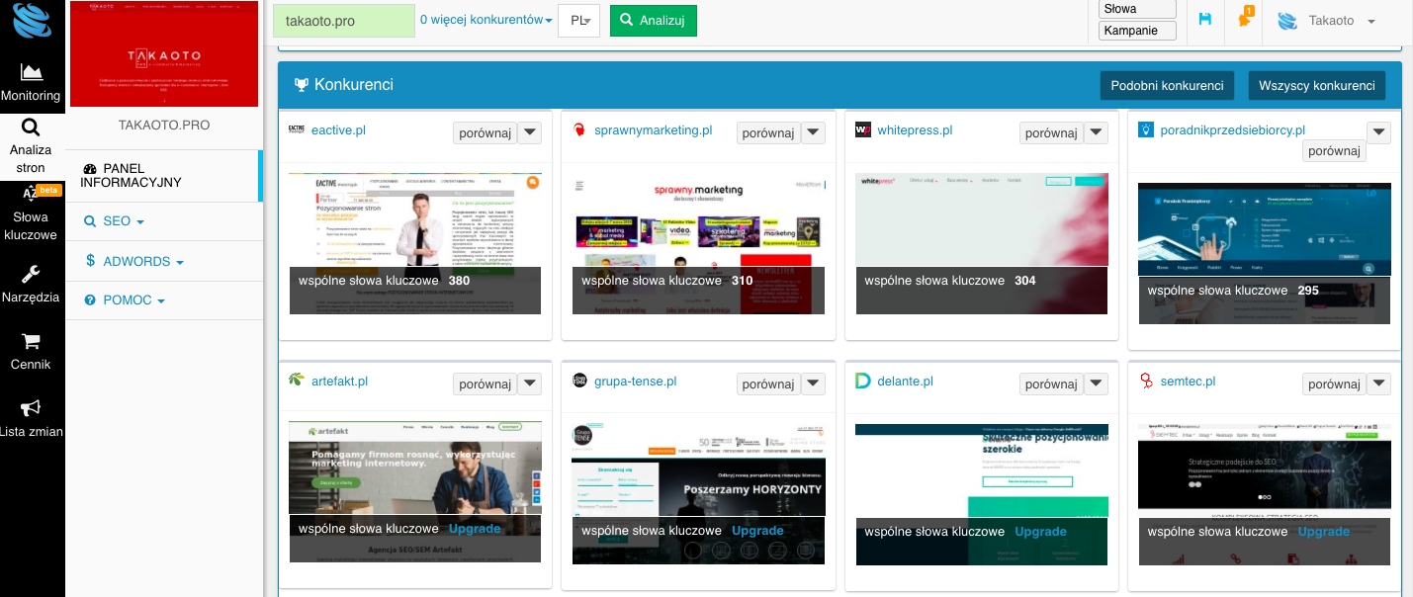The height and width of the screenshot is (597, 1413).
Task: Open Monitoring from the chart icon
Action: pos(32,72)
